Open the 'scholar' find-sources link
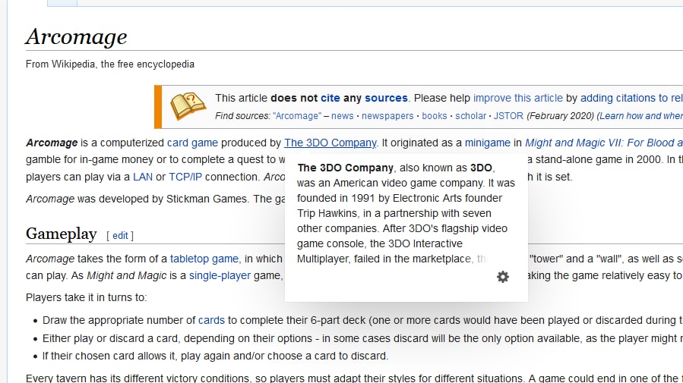 (x=470, y=116)
